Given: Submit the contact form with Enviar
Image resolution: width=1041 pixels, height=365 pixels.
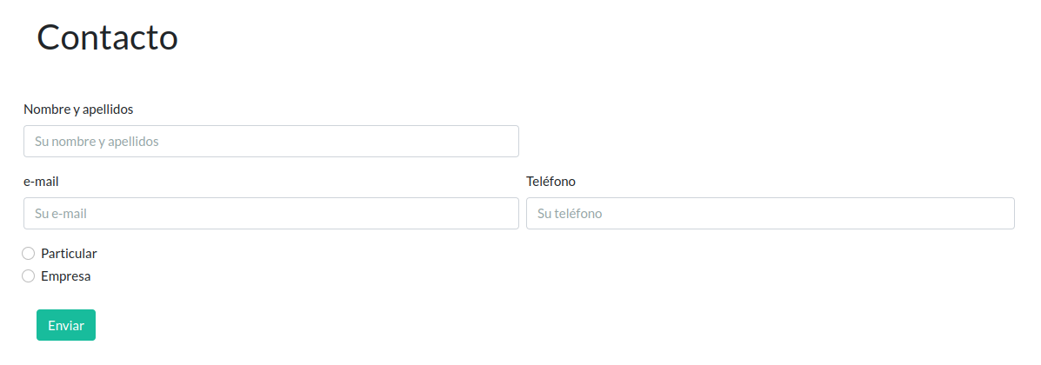Looking at the screenshot, I should pyautogui.click(x=66, y=325).
